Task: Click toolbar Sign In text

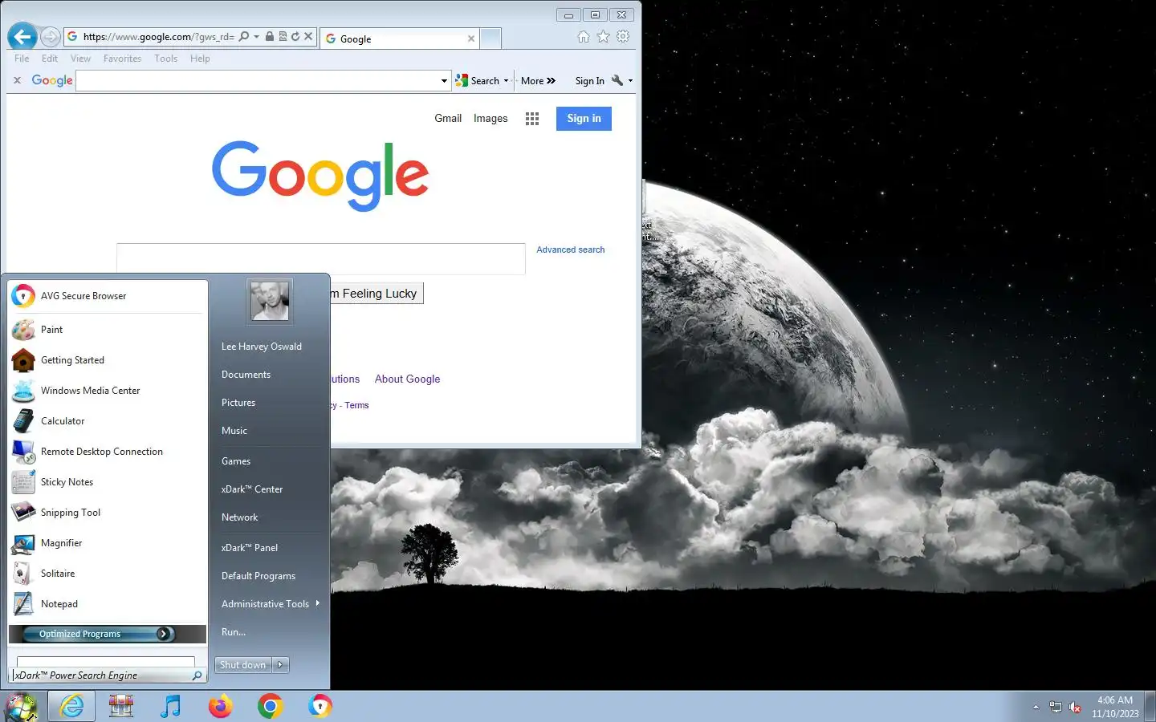Action: pos(589,81)
